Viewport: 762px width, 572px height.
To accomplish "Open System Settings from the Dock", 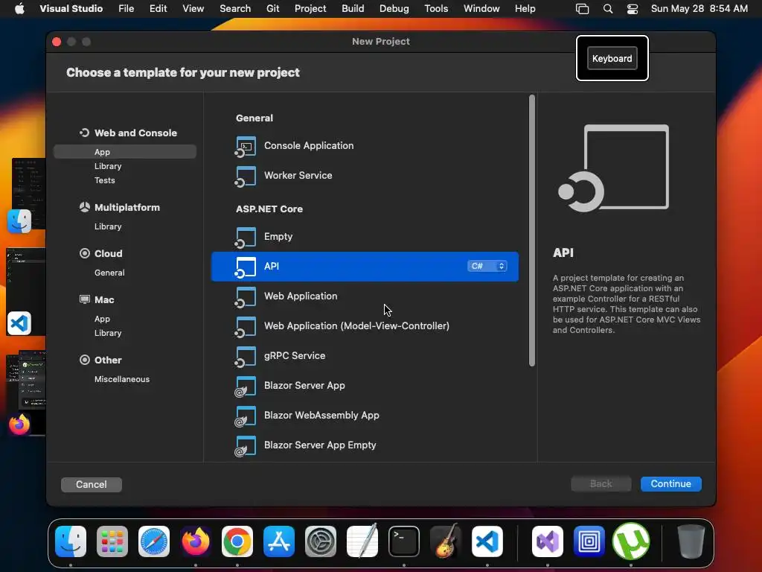I will click(320, 541).
